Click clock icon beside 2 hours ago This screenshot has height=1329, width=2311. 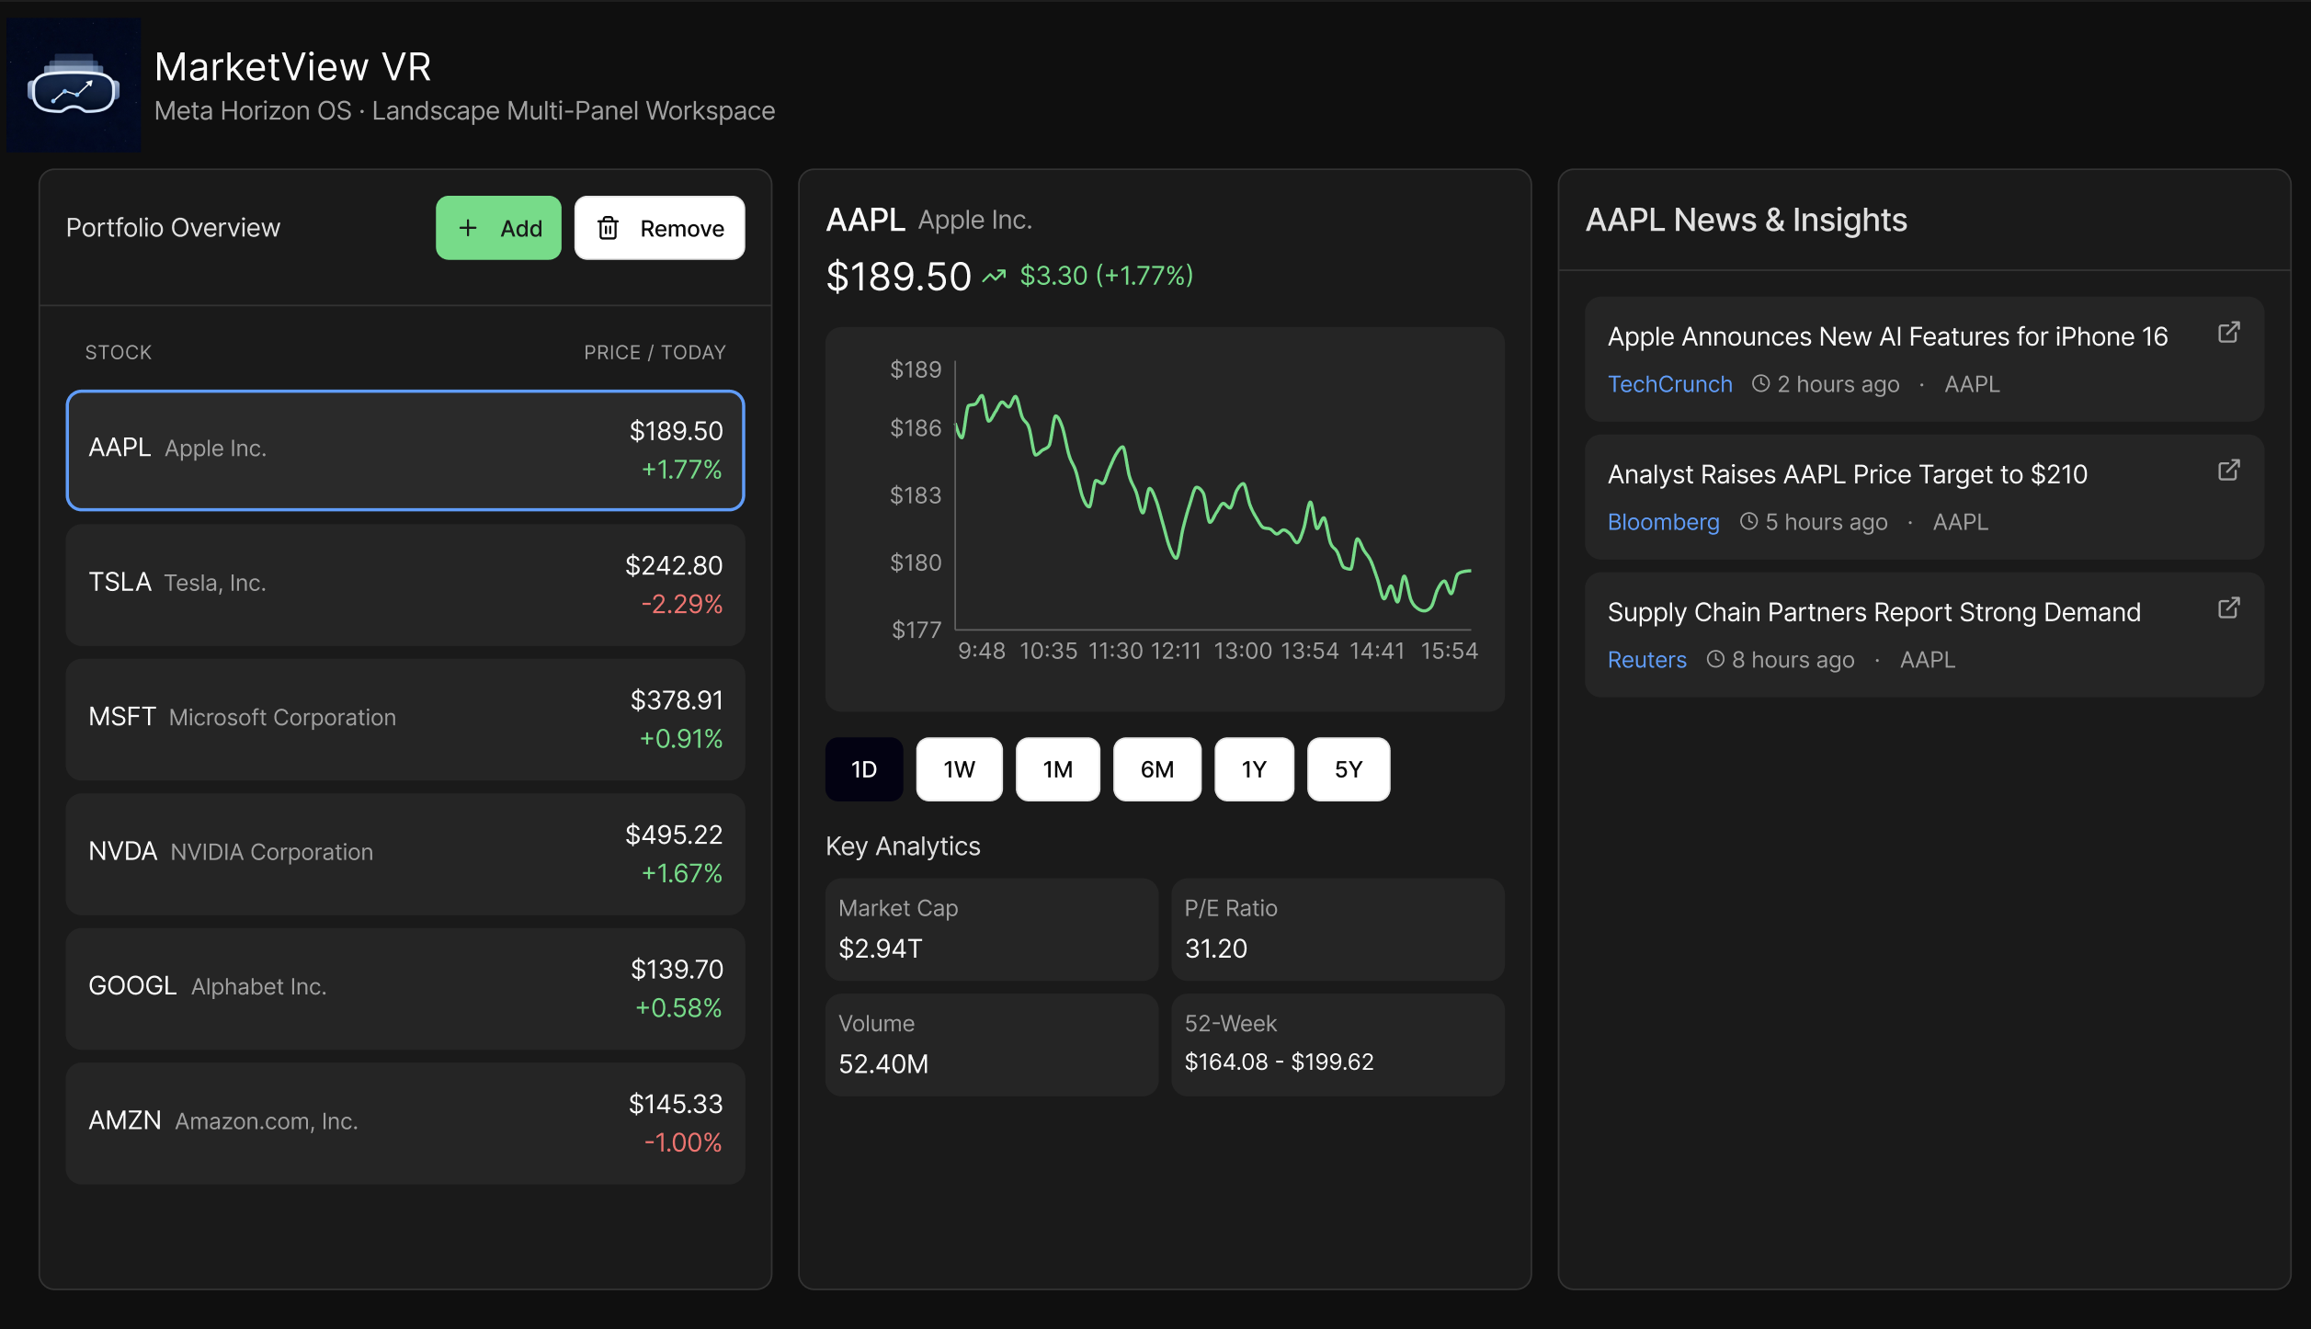1760,384
